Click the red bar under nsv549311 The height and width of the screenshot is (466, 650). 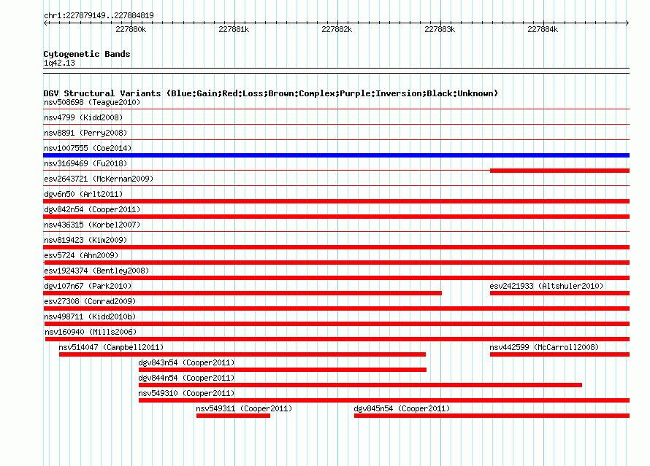(233, 416)
